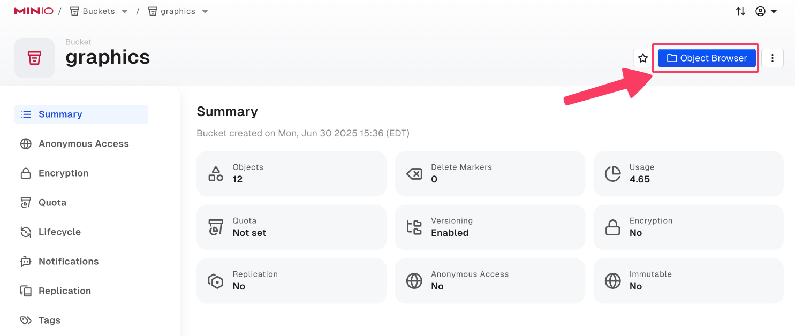Go to Encryption in the sidebar
The height and width of the screenshot is (336, 795).
[x=63, y=173]
